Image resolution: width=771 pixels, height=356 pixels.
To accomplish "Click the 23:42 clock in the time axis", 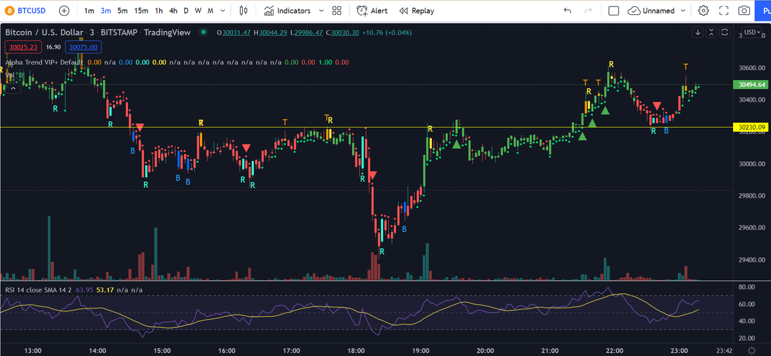I will (725, 351).
